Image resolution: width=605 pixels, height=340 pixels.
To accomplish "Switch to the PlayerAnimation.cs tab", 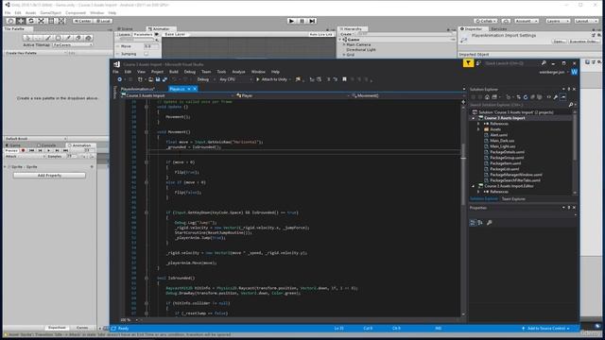I will click(x=138, y=89).
